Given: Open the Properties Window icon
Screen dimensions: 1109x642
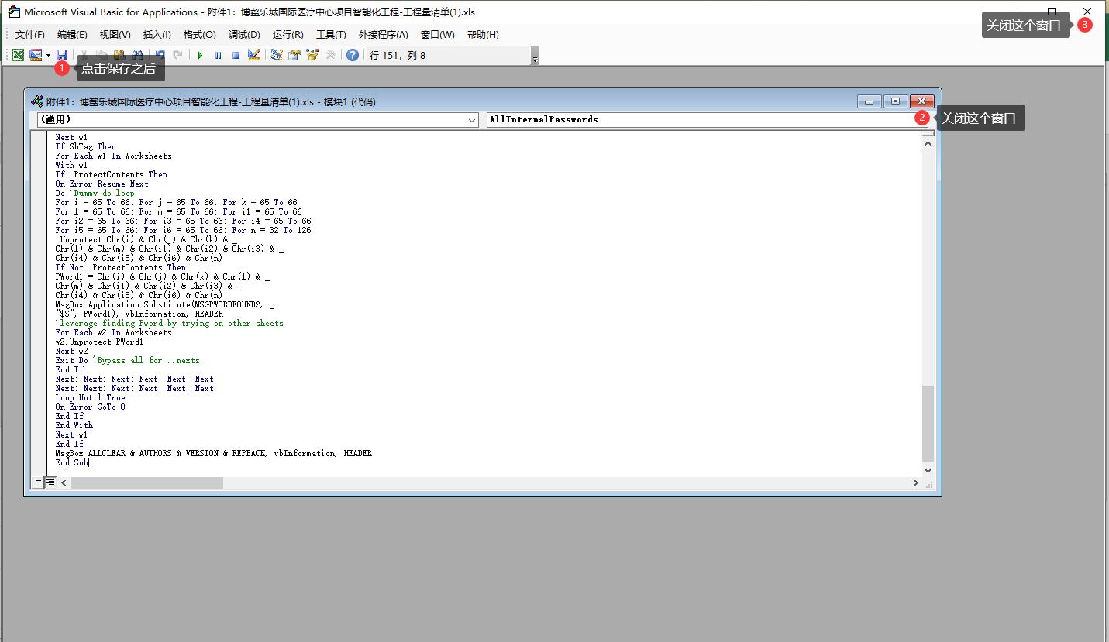Looking at the screenshot, I should point(294,55).
